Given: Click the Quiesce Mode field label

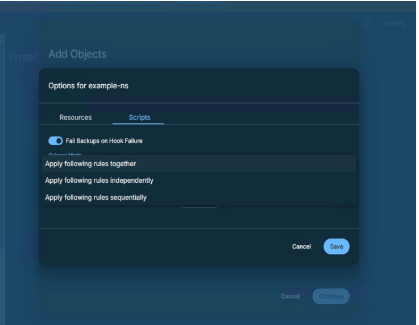Looking at the screenshot, I should 63,154.
